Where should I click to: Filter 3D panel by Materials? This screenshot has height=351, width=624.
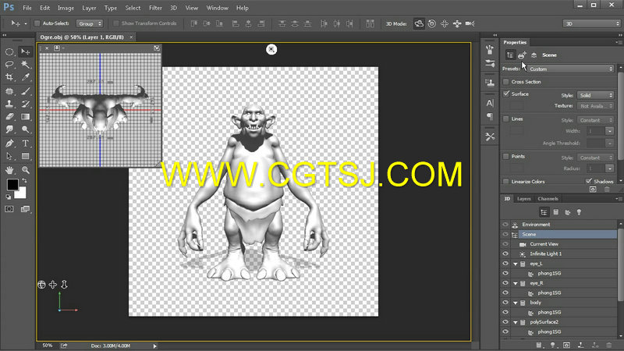[568, 212]
